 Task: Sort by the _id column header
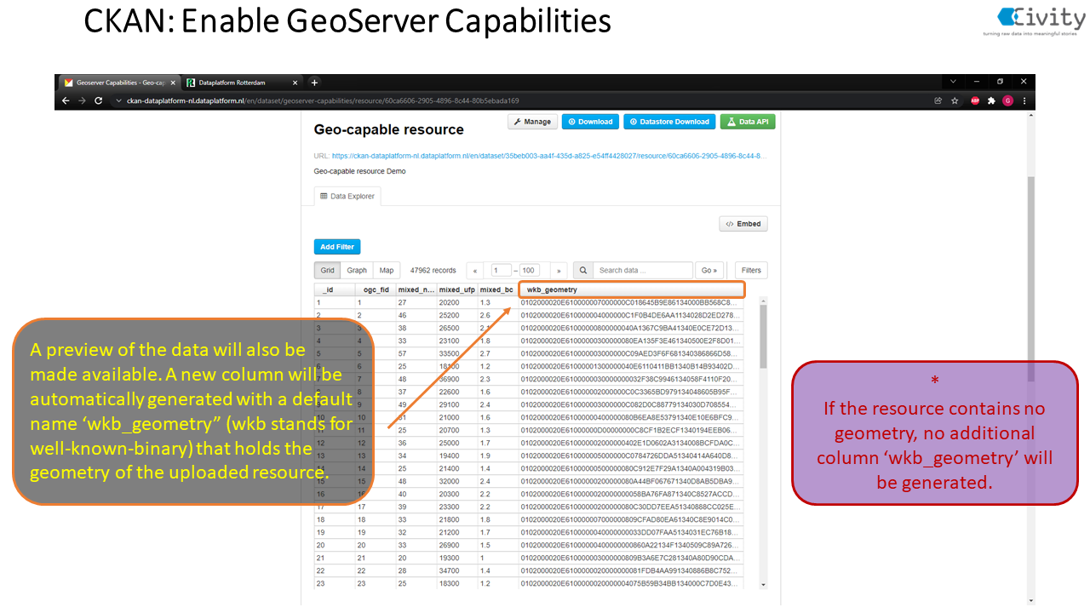pyautogui.click(x=334, y=290)
